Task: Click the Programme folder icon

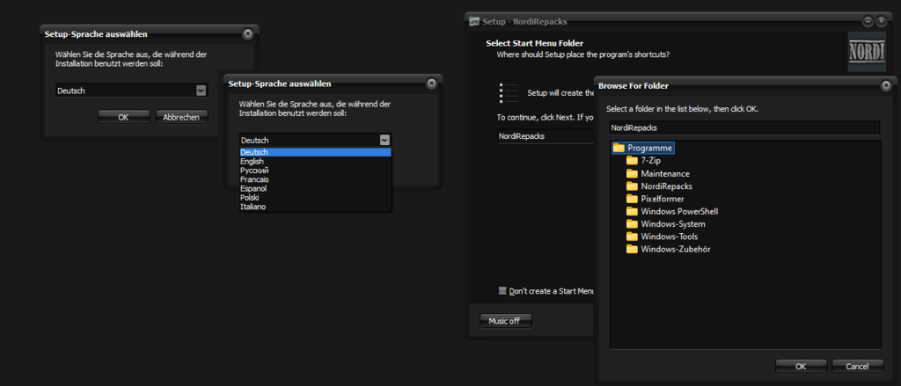Action: tap(619, 148)
